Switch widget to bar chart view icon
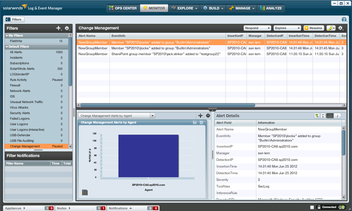352x211 pixels. point(195,122)
